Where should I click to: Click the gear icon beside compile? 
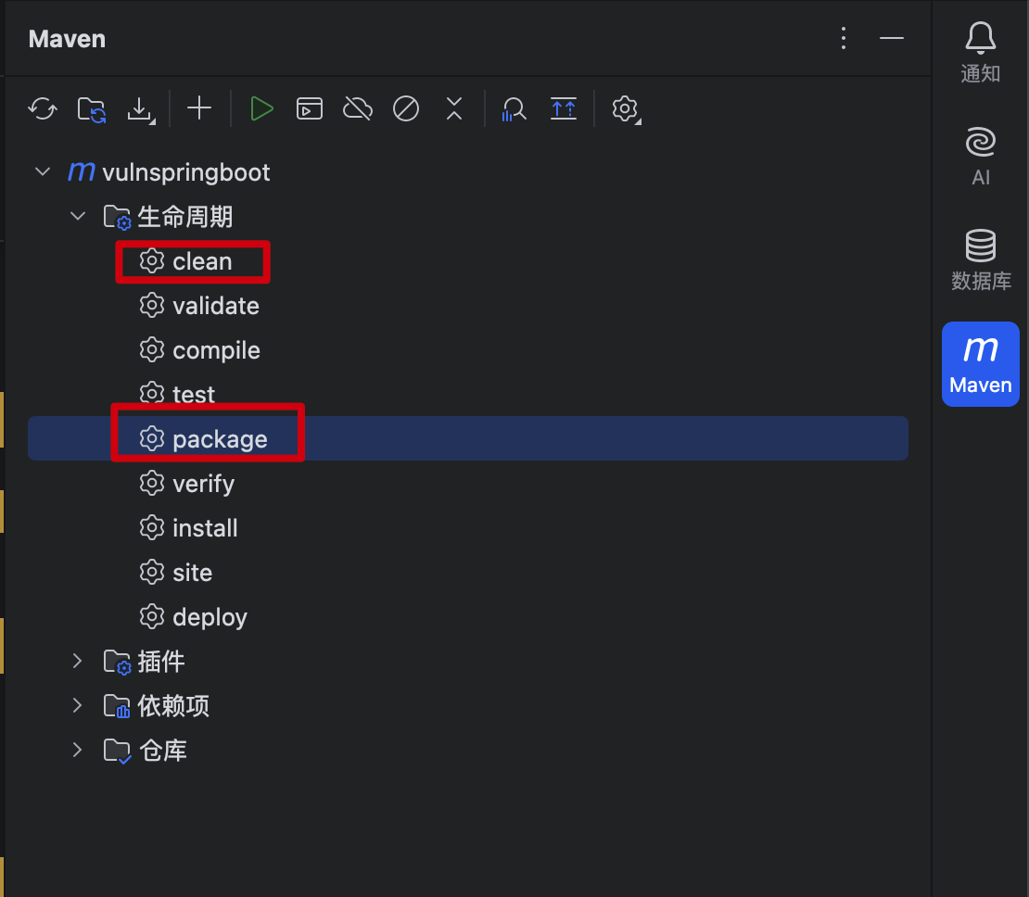click(152, 349)
